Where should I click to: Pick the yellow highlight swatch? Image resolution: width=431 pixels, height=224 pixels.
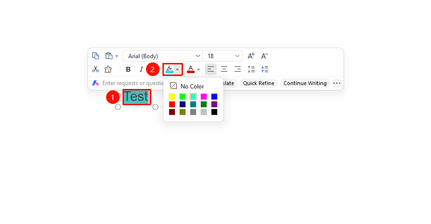pyautogui.click(x=172, y=97)
